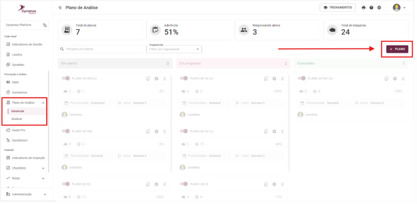Open the help question mark icon
This screenshot has width=417, height=204.
click(371, 8)
